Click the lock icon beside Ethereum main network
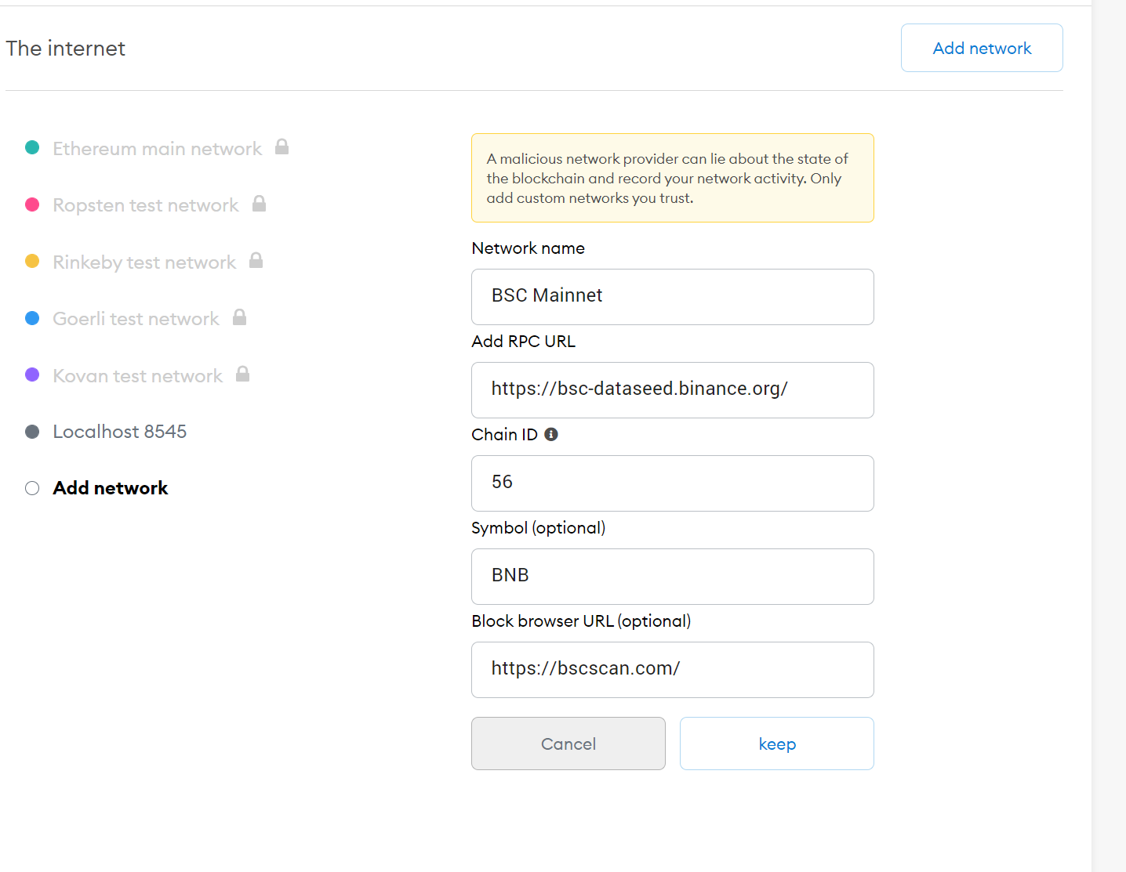1126x872 pixels. click(281, 147)
